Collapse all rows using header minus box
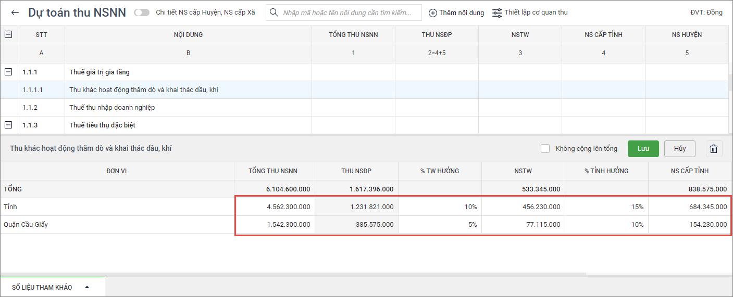 8,35
